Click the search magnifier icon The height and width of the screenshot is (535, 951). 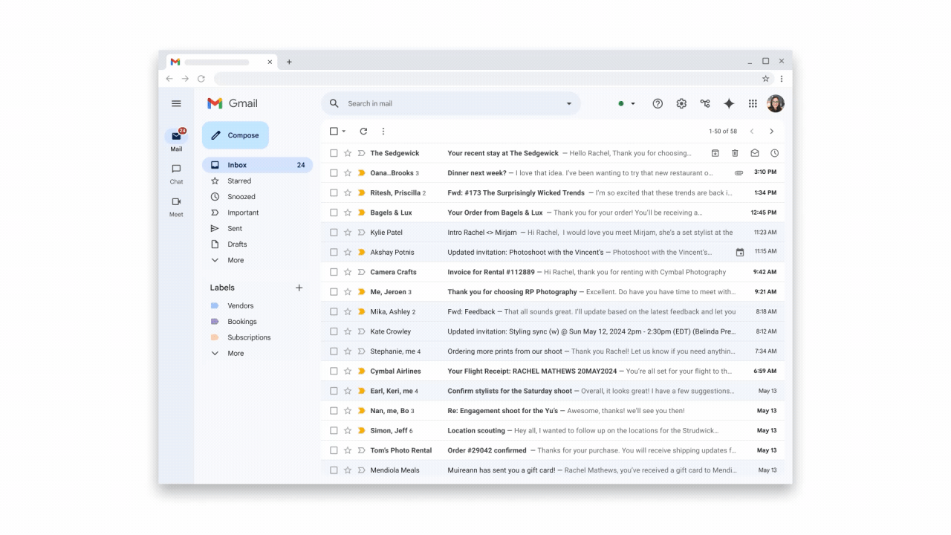click(334, 104)
